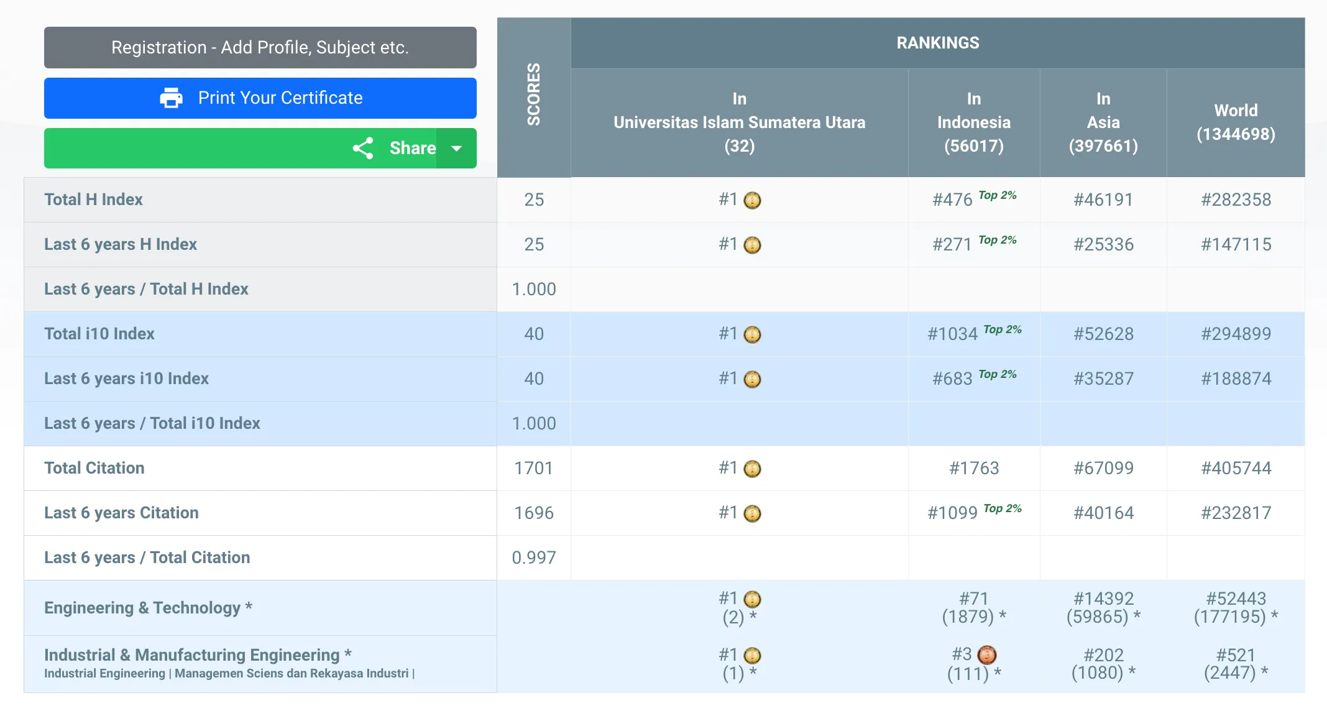Click the Engineering & Technology subject row label

tap(148, 607)
